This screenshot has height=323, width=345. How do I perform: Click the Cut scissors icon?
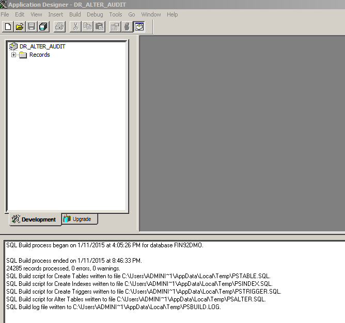coord(76,27)
